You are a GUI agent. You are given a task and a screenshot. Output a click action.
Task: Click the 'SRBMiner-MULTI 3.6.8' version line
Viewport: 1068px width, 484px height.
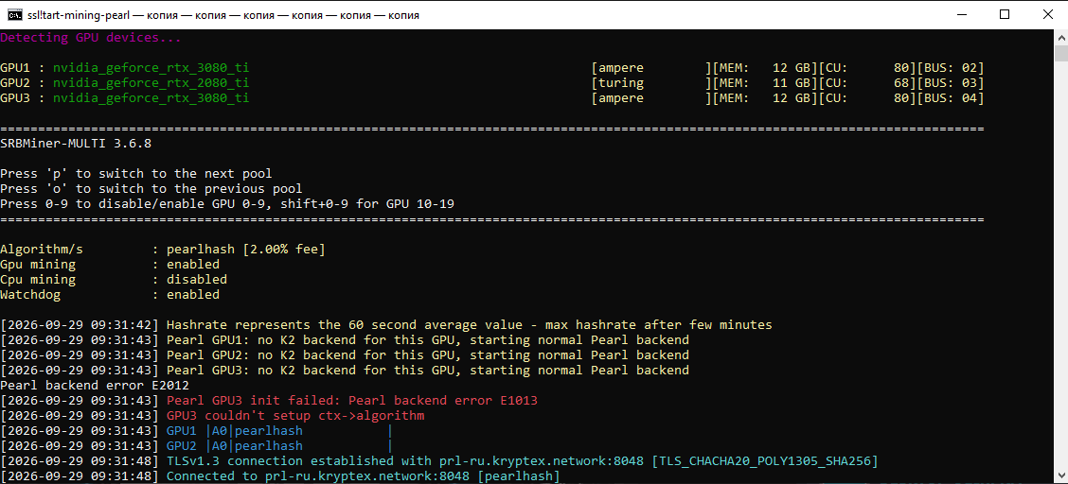[x=76, y=144]
